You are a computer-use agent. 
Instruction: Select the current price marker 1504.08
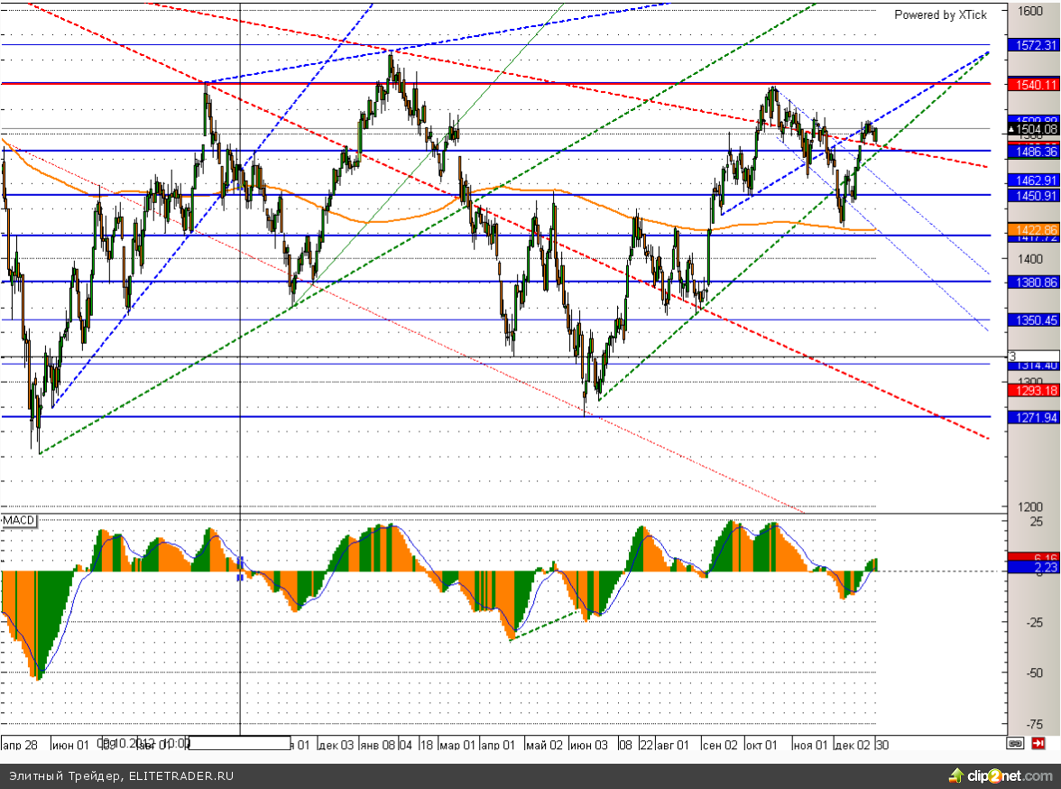pos(1033,129)
